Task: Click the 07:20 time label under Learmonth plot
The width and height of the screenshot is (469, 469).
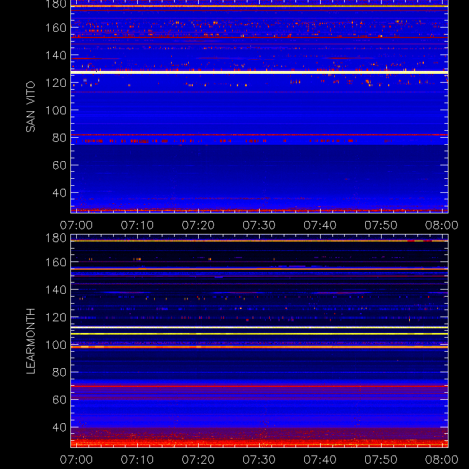Action: [198, 460]
